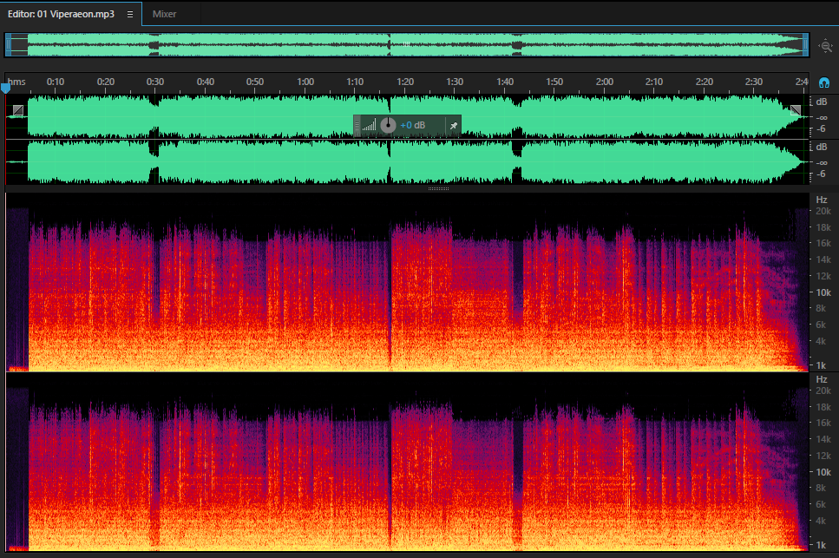
Task: Select the fade out handle on waveform
Action: click(796, 111)
